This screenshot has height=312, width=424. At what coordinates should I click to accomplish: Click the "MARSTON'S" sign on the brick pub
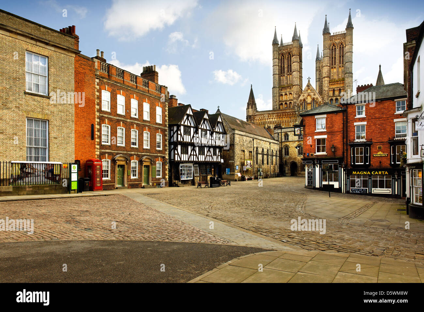(x=380, y=155)
